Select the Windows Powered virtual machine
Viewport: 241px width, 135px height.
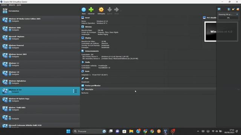[x=40, y=46]
